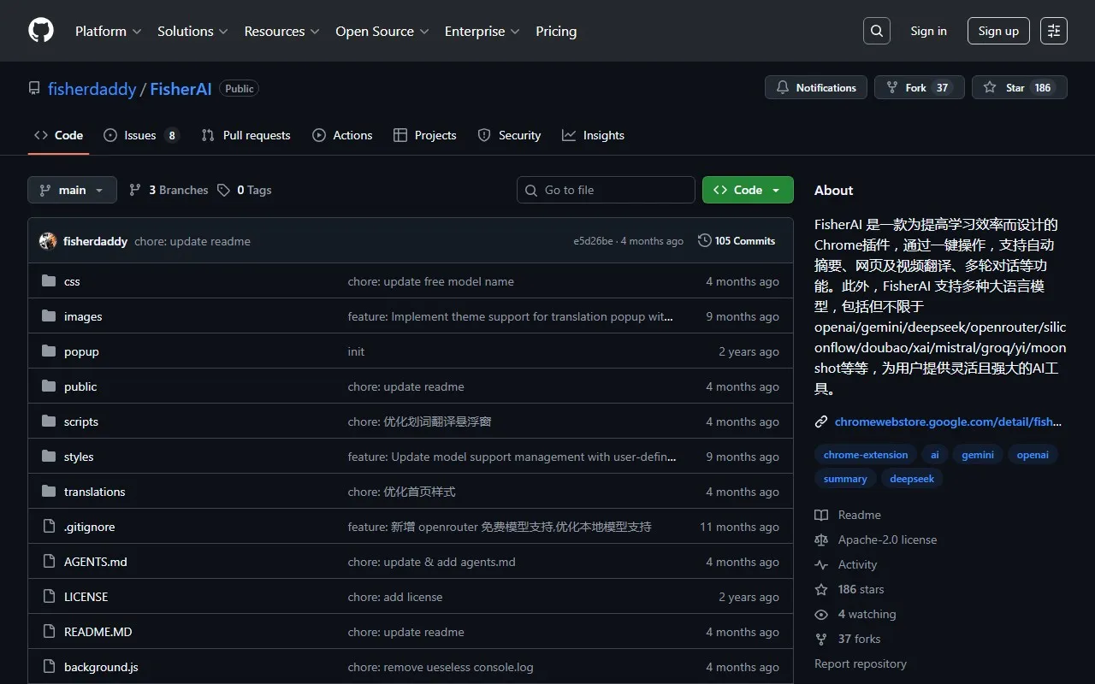Switch to the Insights tab

tap(594, 135)
